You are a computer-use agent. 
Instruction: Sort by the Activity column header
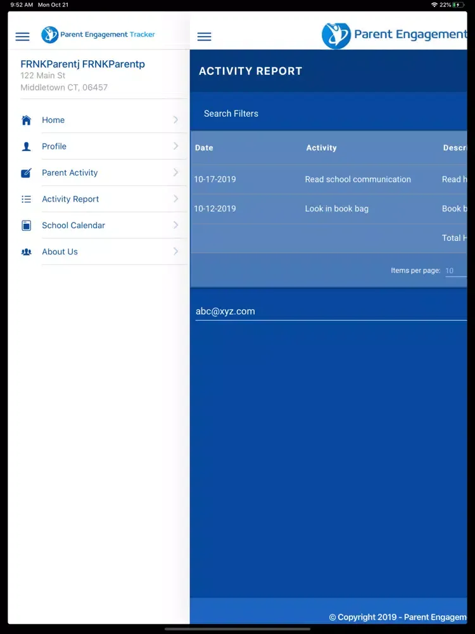tap(321, 148)
